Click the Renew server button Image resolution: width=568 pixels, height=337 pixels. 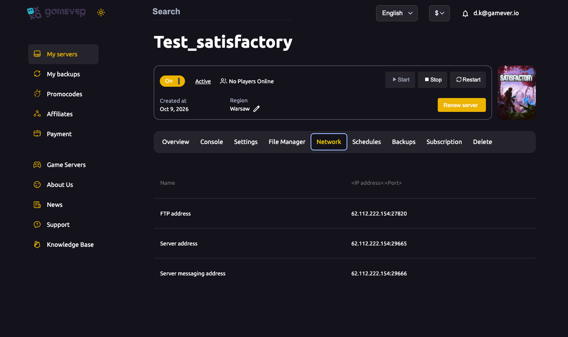[x=462, y=105]
